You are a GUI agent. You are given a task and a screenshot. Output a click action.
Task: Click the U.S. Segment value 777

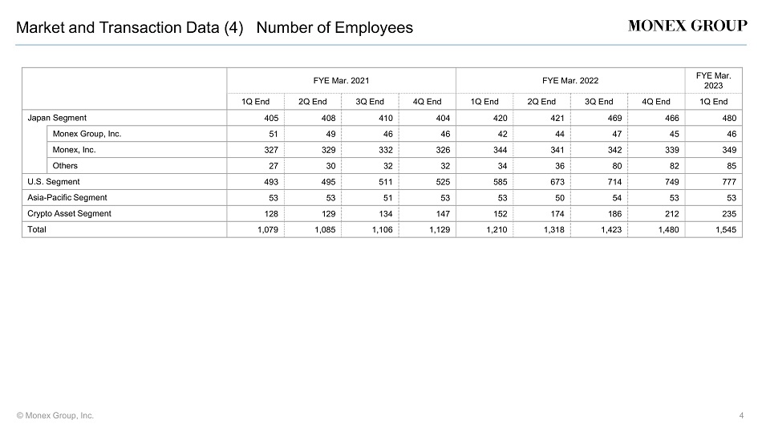coord(729,182)
